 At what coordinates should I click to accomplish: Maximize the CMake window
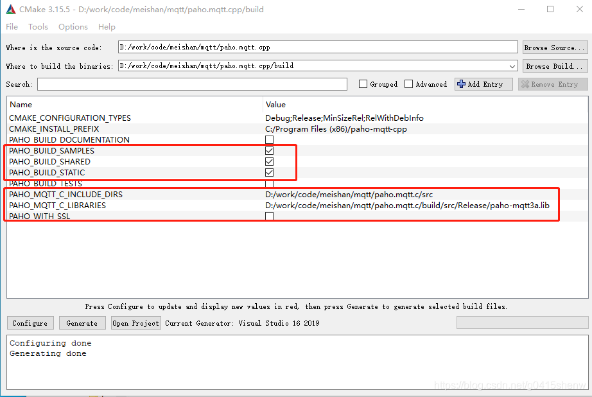click(550, 9)
